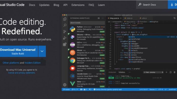Image resolution: width=177 pixels, height=99 pixels.
Task: Select the Search icon in activity bar
Action: pyautogui.click(x=65, y=25)
